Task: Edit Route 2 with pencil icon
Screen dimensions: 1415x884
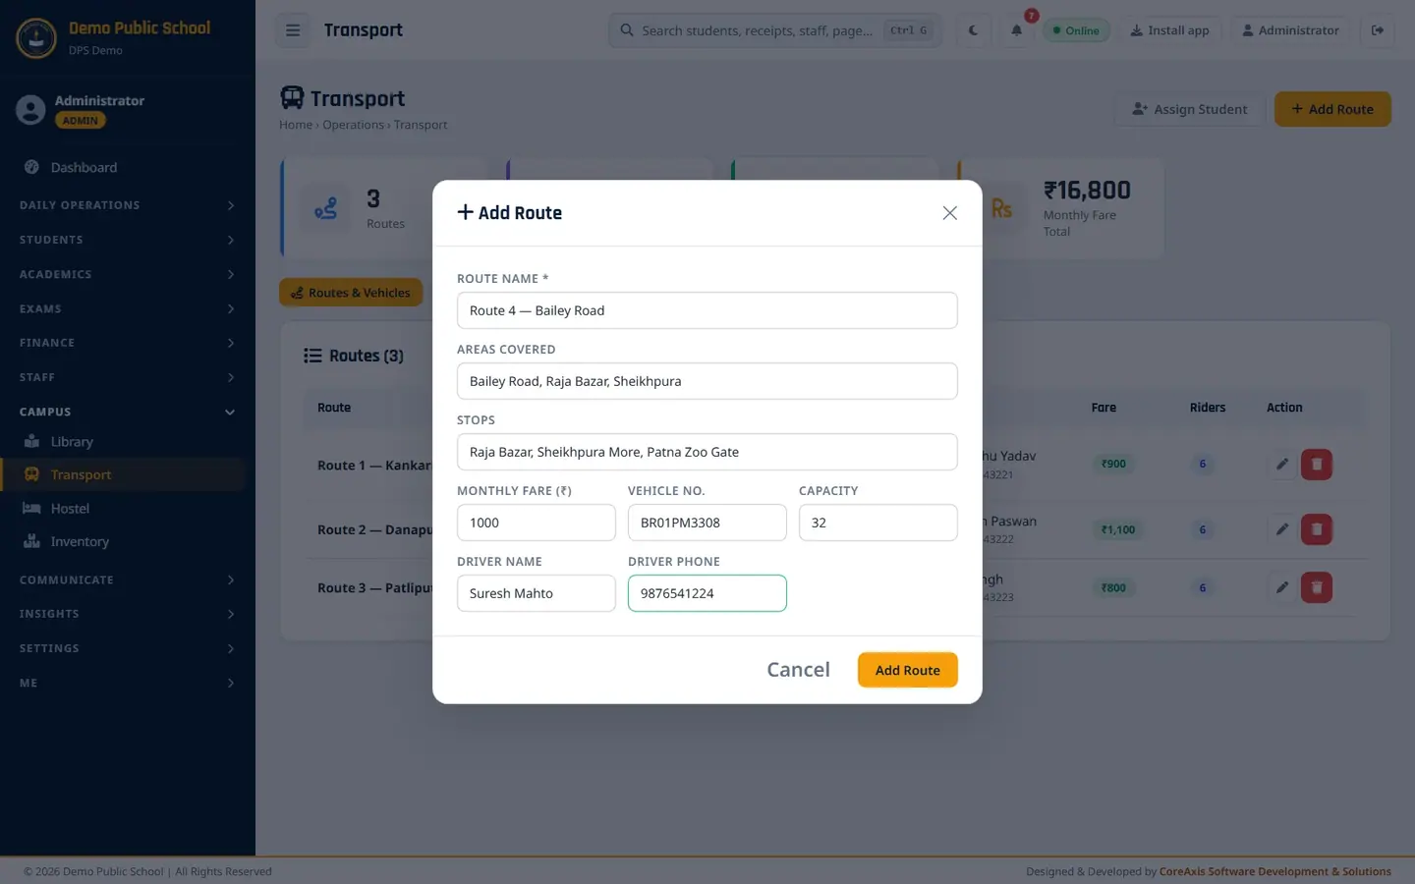Action: (1282, 529)
